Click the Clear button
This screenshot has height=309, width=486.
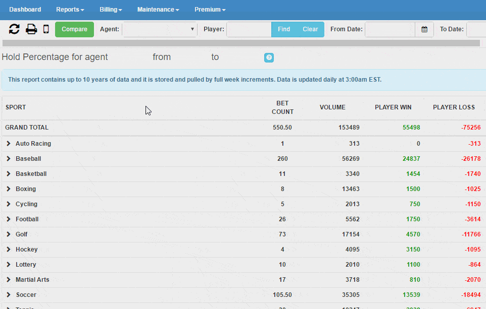click(x=310, y=29)
